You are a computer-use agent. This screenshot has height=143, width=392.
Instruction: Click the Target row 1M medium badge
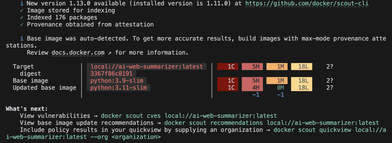pos(277,67)
